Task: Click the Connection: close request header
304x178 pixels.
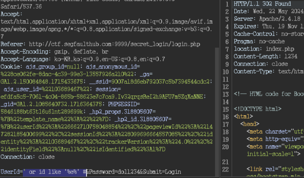Action: [28, 157]
